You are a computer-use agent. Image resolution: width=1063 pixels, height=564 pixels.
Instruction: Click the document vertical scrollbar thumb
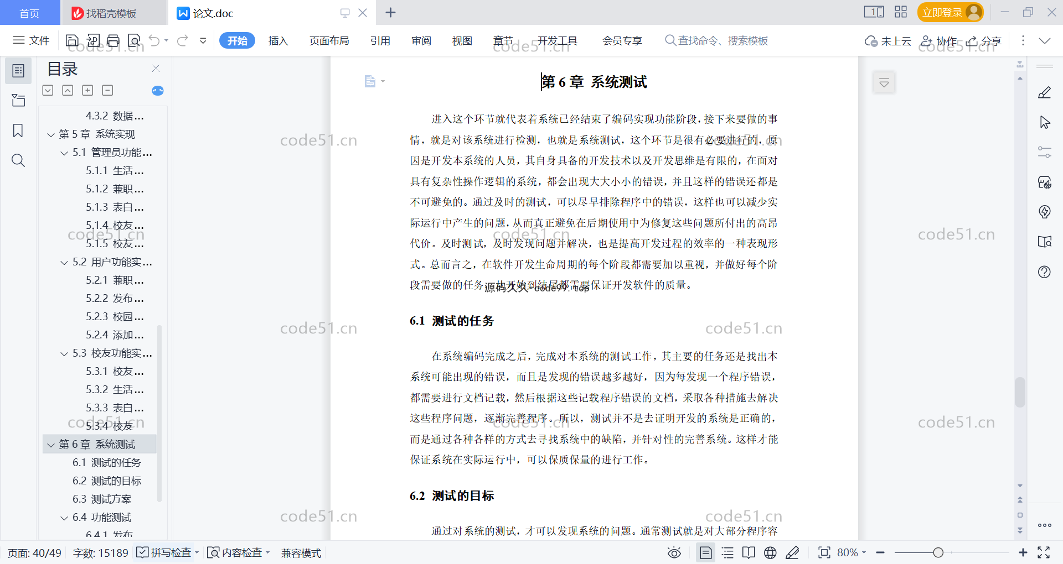(1020, 392)
